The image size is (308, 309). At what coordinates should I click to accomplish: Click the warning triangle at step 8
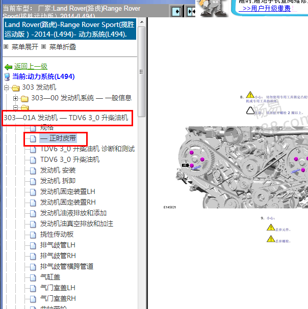250,95
